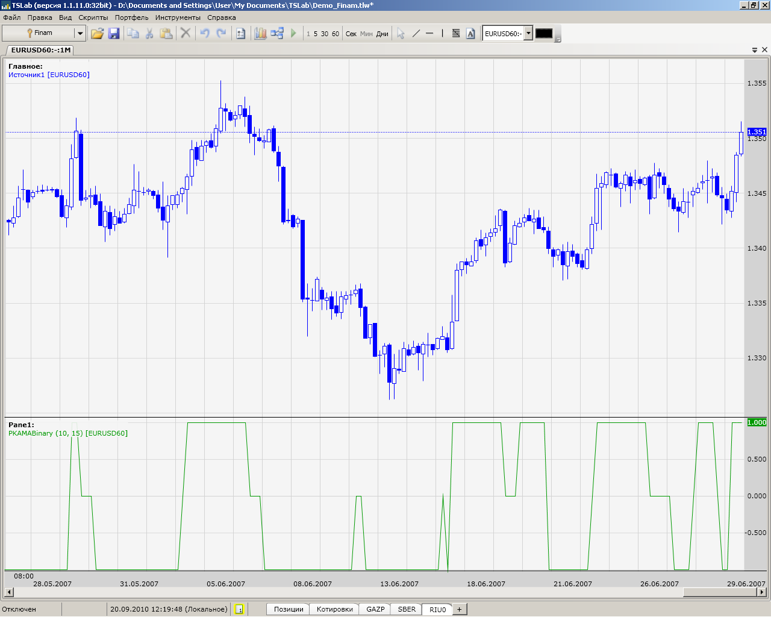771x617 pixels.
Task: Click the open folder icon in toolbar
Action: (97, 33)
